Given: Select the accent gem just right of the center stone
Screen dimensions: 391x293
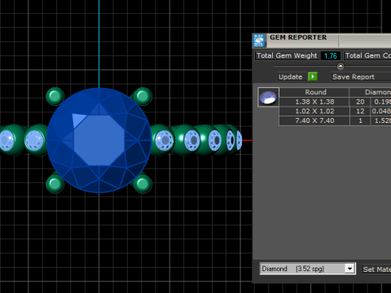Looking at the screenshot, I should coord(165,140).
